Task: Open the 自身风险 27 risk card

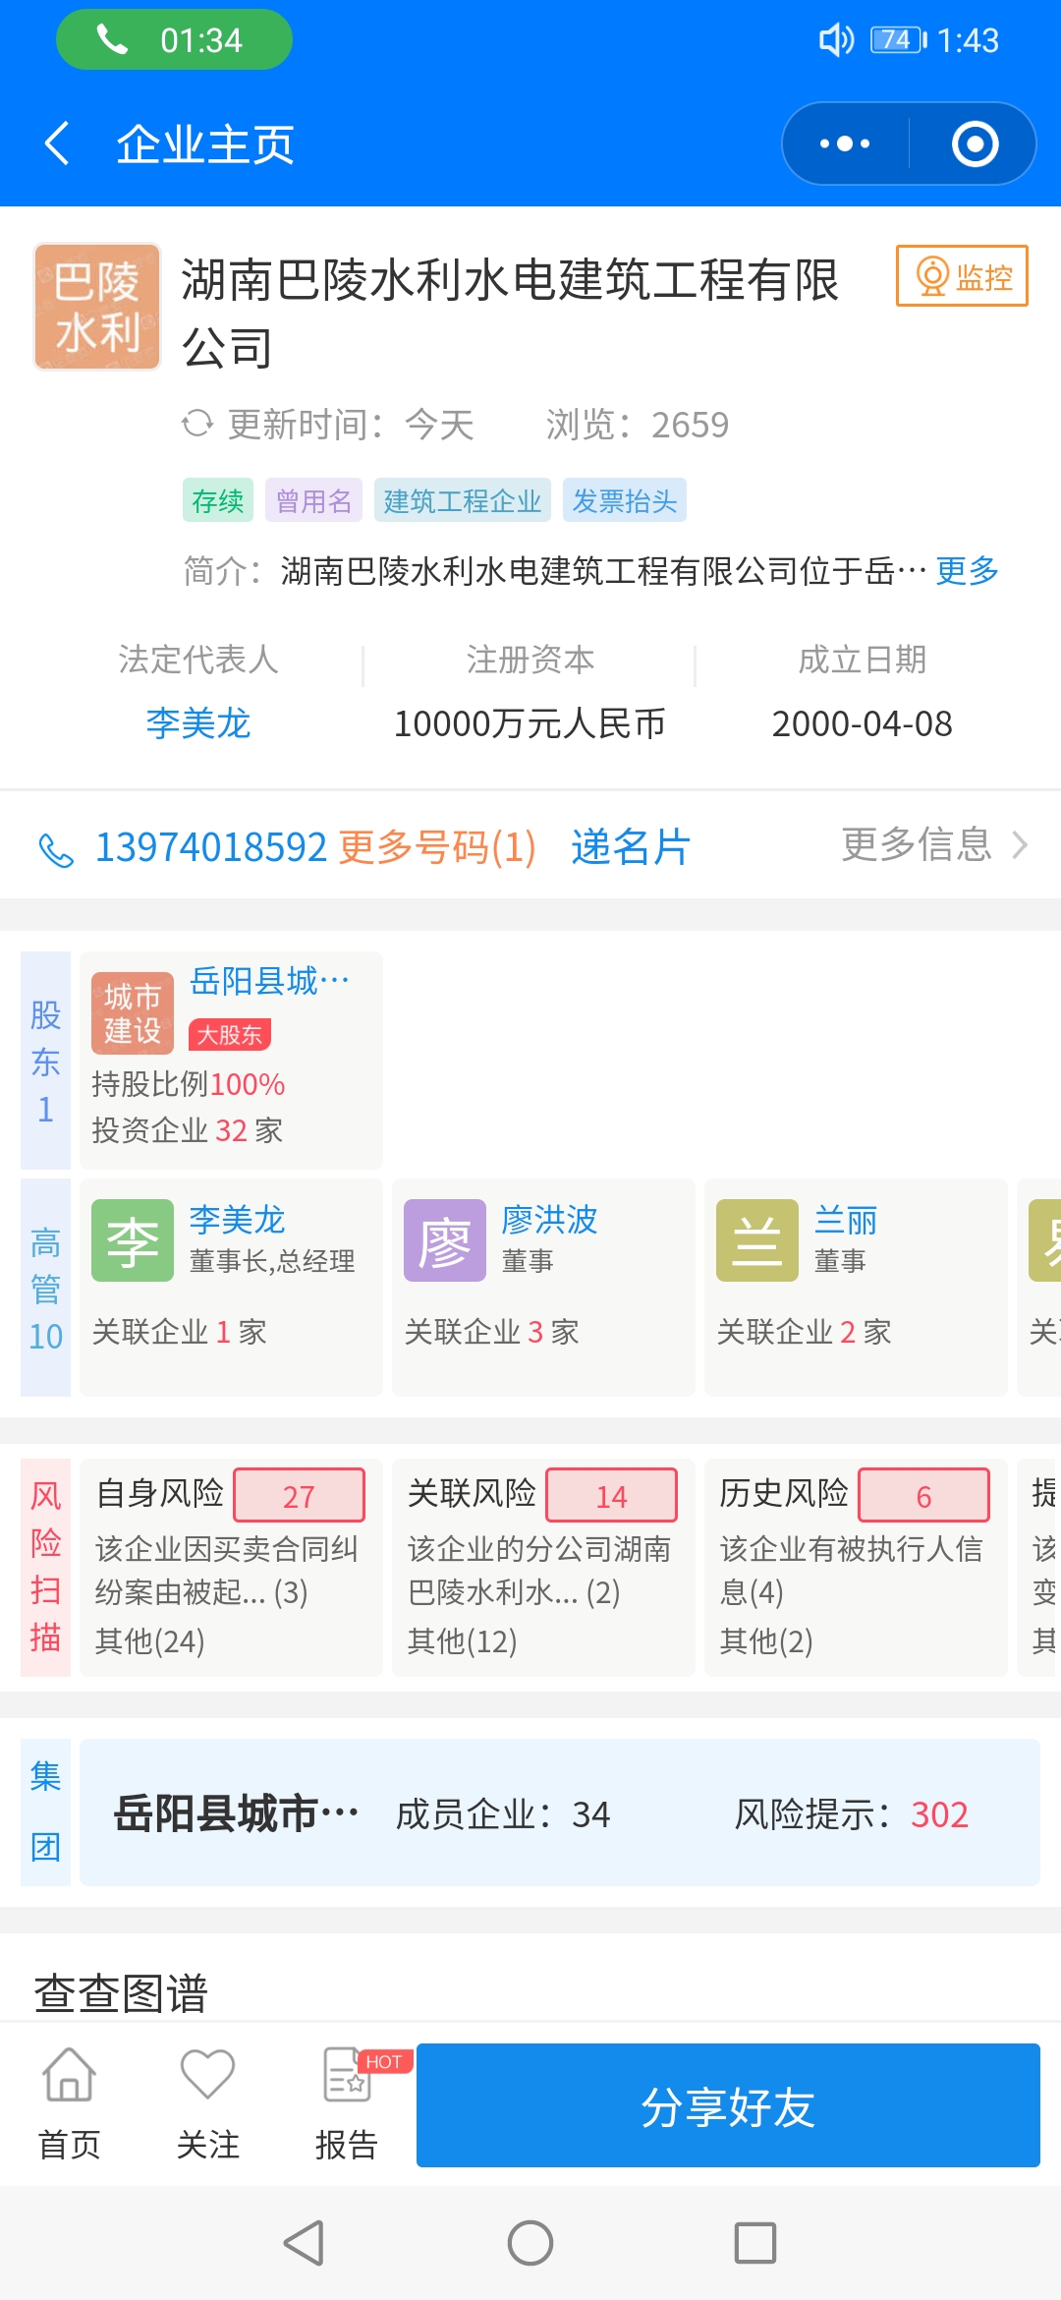Action: (x=231, y=1567)
